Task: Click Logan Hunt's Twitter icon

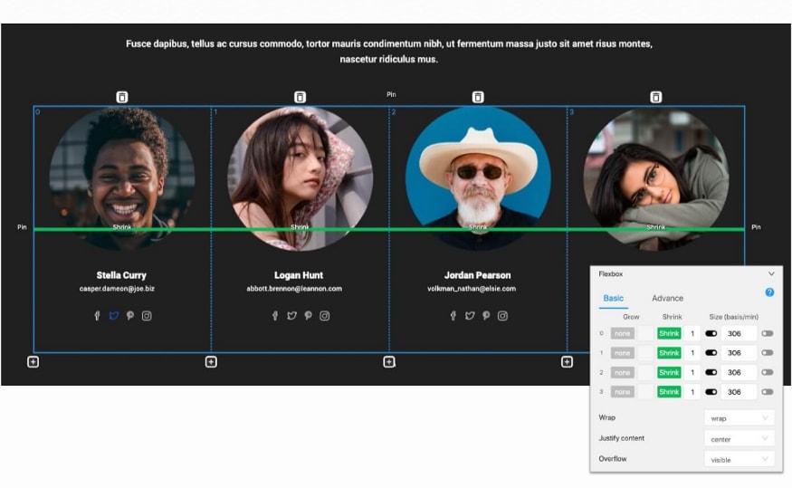Action: 291,316
